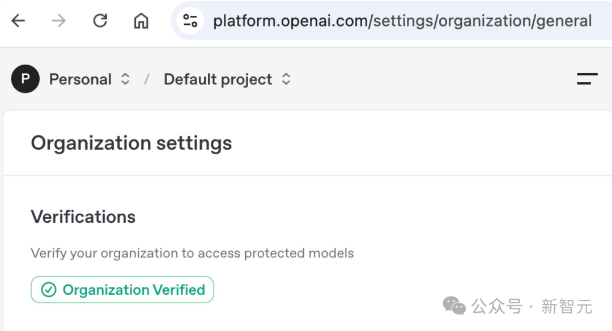Open site information icon in address bar
The height and width of the screenshot is (331, 612).
coord(190,22)
